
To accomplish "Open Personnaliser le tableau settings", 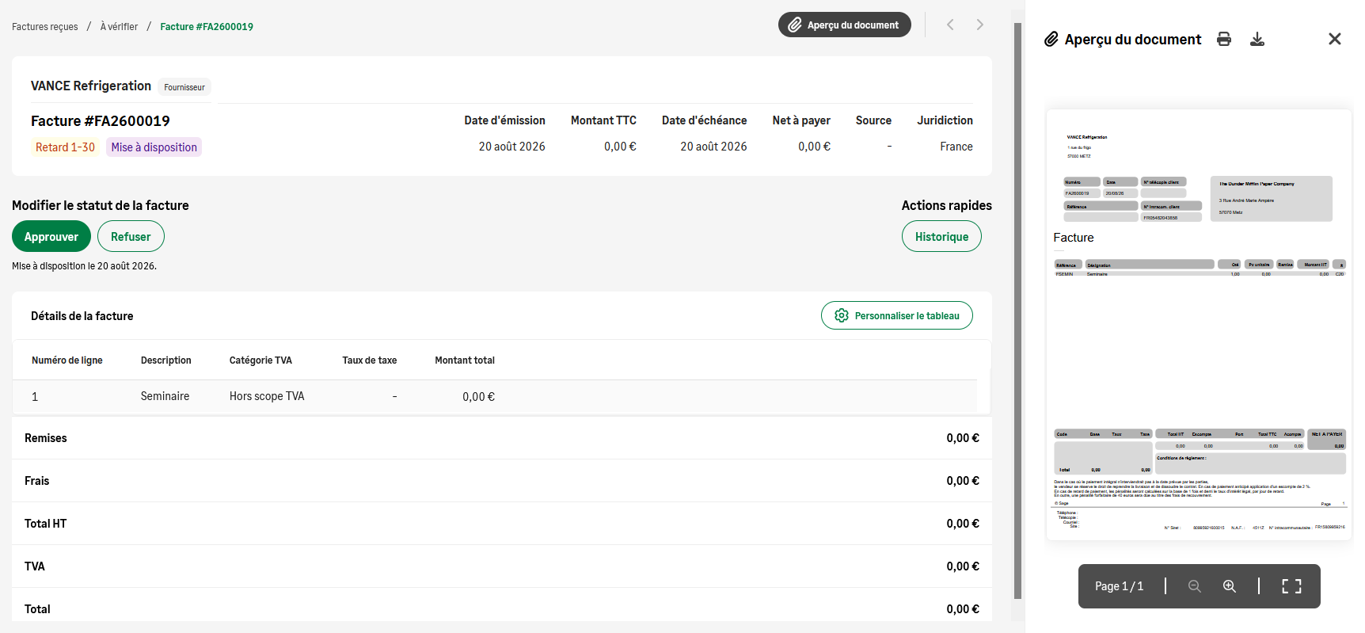I will point(897,315).
